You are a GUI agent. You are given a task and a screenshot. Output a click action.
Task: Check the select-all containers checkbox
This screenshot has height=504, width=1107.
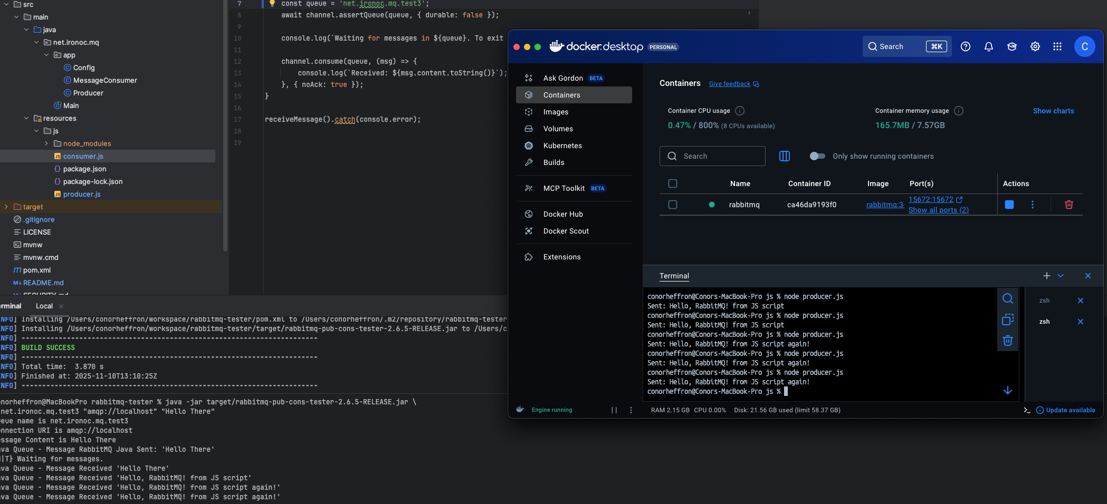point(673,183)
